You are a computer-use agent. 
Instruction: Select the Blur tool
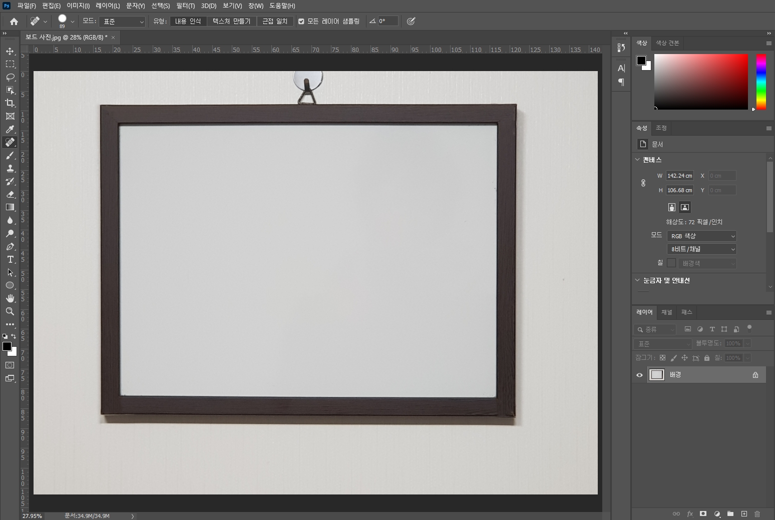click(10, 220)
